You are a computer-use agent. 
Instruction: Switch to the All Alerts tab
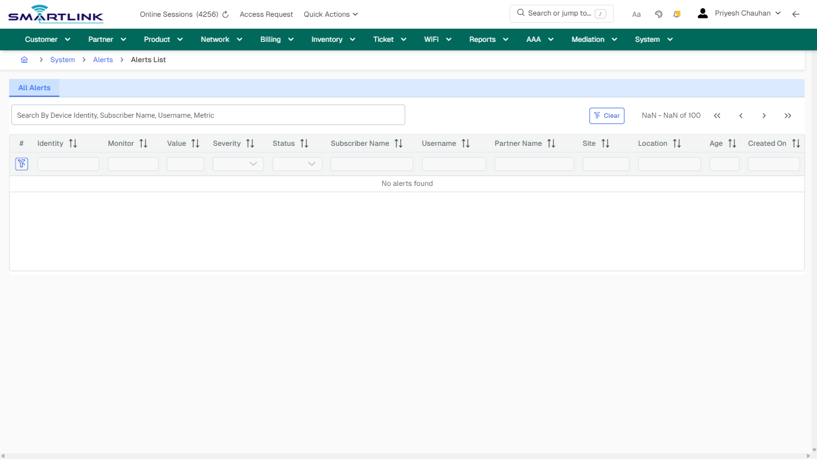coord(34,87)
